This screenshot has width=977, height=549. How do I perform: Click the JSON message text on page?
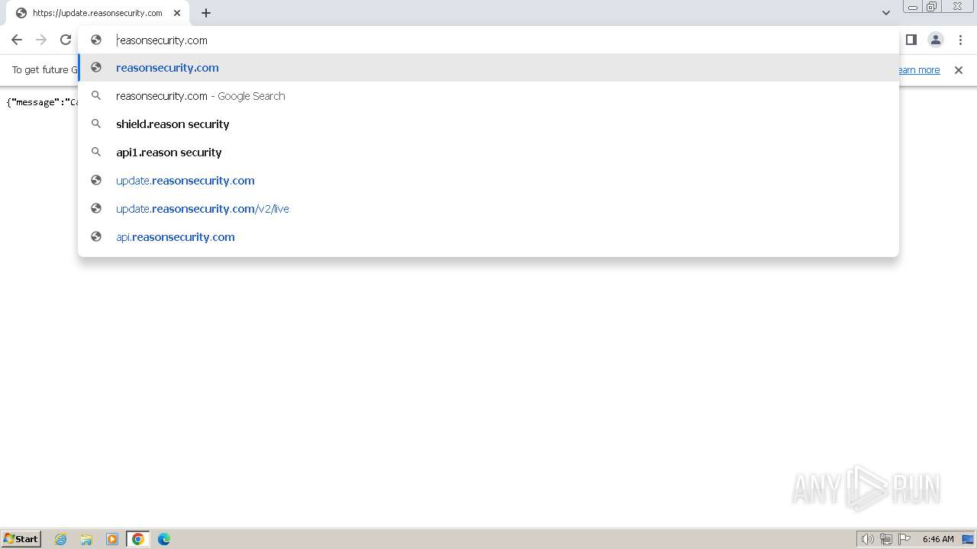[x=42, y=102]
